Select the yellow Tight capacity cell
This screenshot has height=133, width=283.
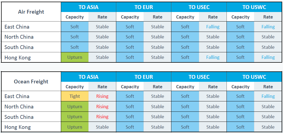pos(75,96)
